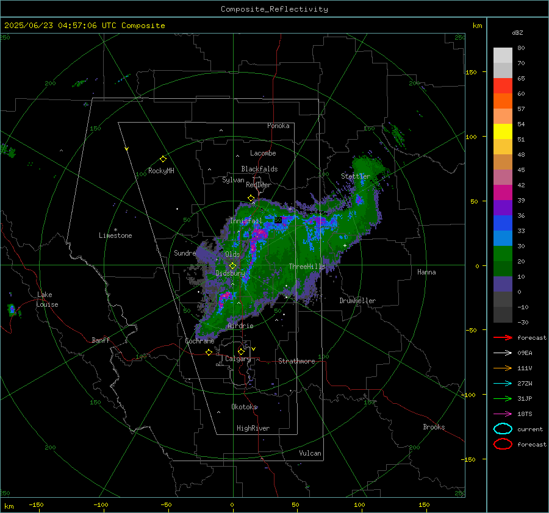Click the ThreeHills city label
This screenshot has width=549, height=513.
307,267
